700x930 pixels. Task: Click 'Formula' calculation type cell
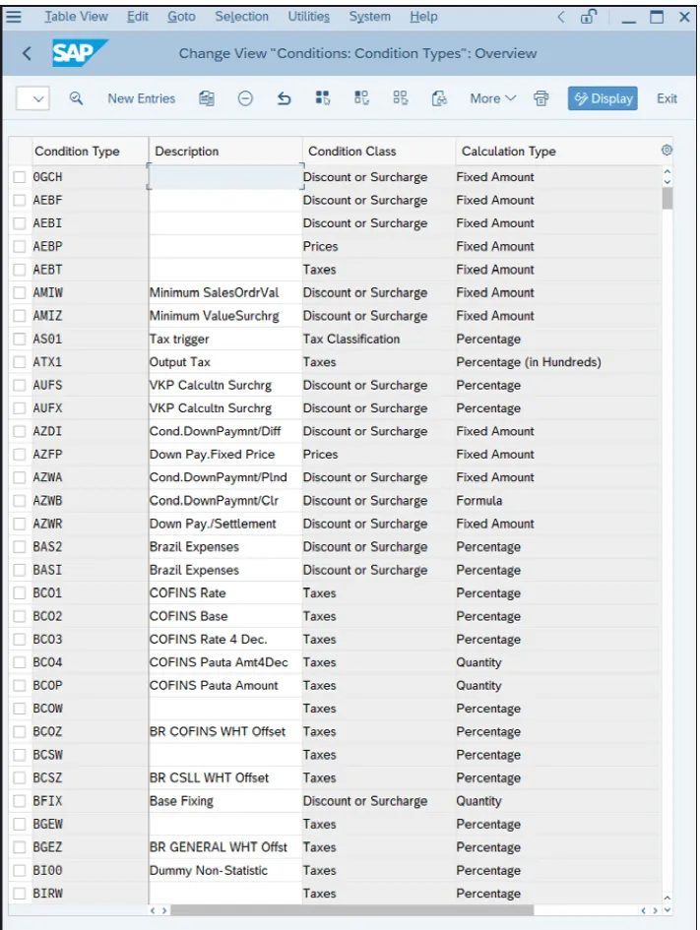[557, 501]
